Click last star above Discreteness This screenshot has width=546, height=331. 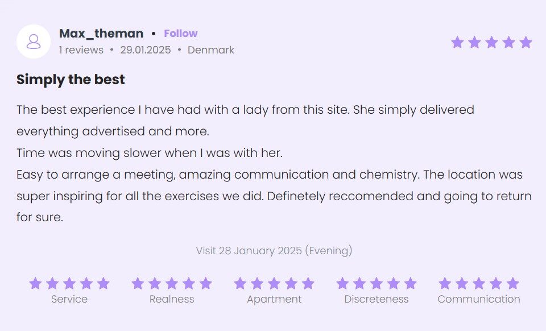click(x=410, y=283)
